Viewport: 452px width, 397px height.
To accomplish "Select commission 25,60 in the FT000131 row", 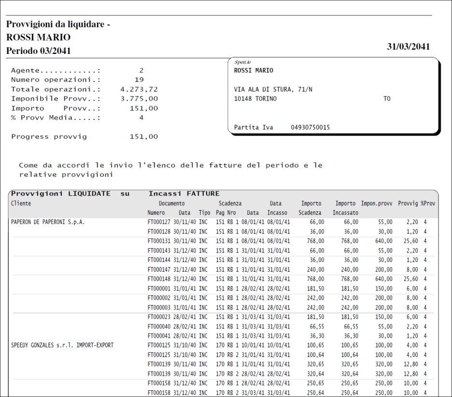I will coord(411,241).
